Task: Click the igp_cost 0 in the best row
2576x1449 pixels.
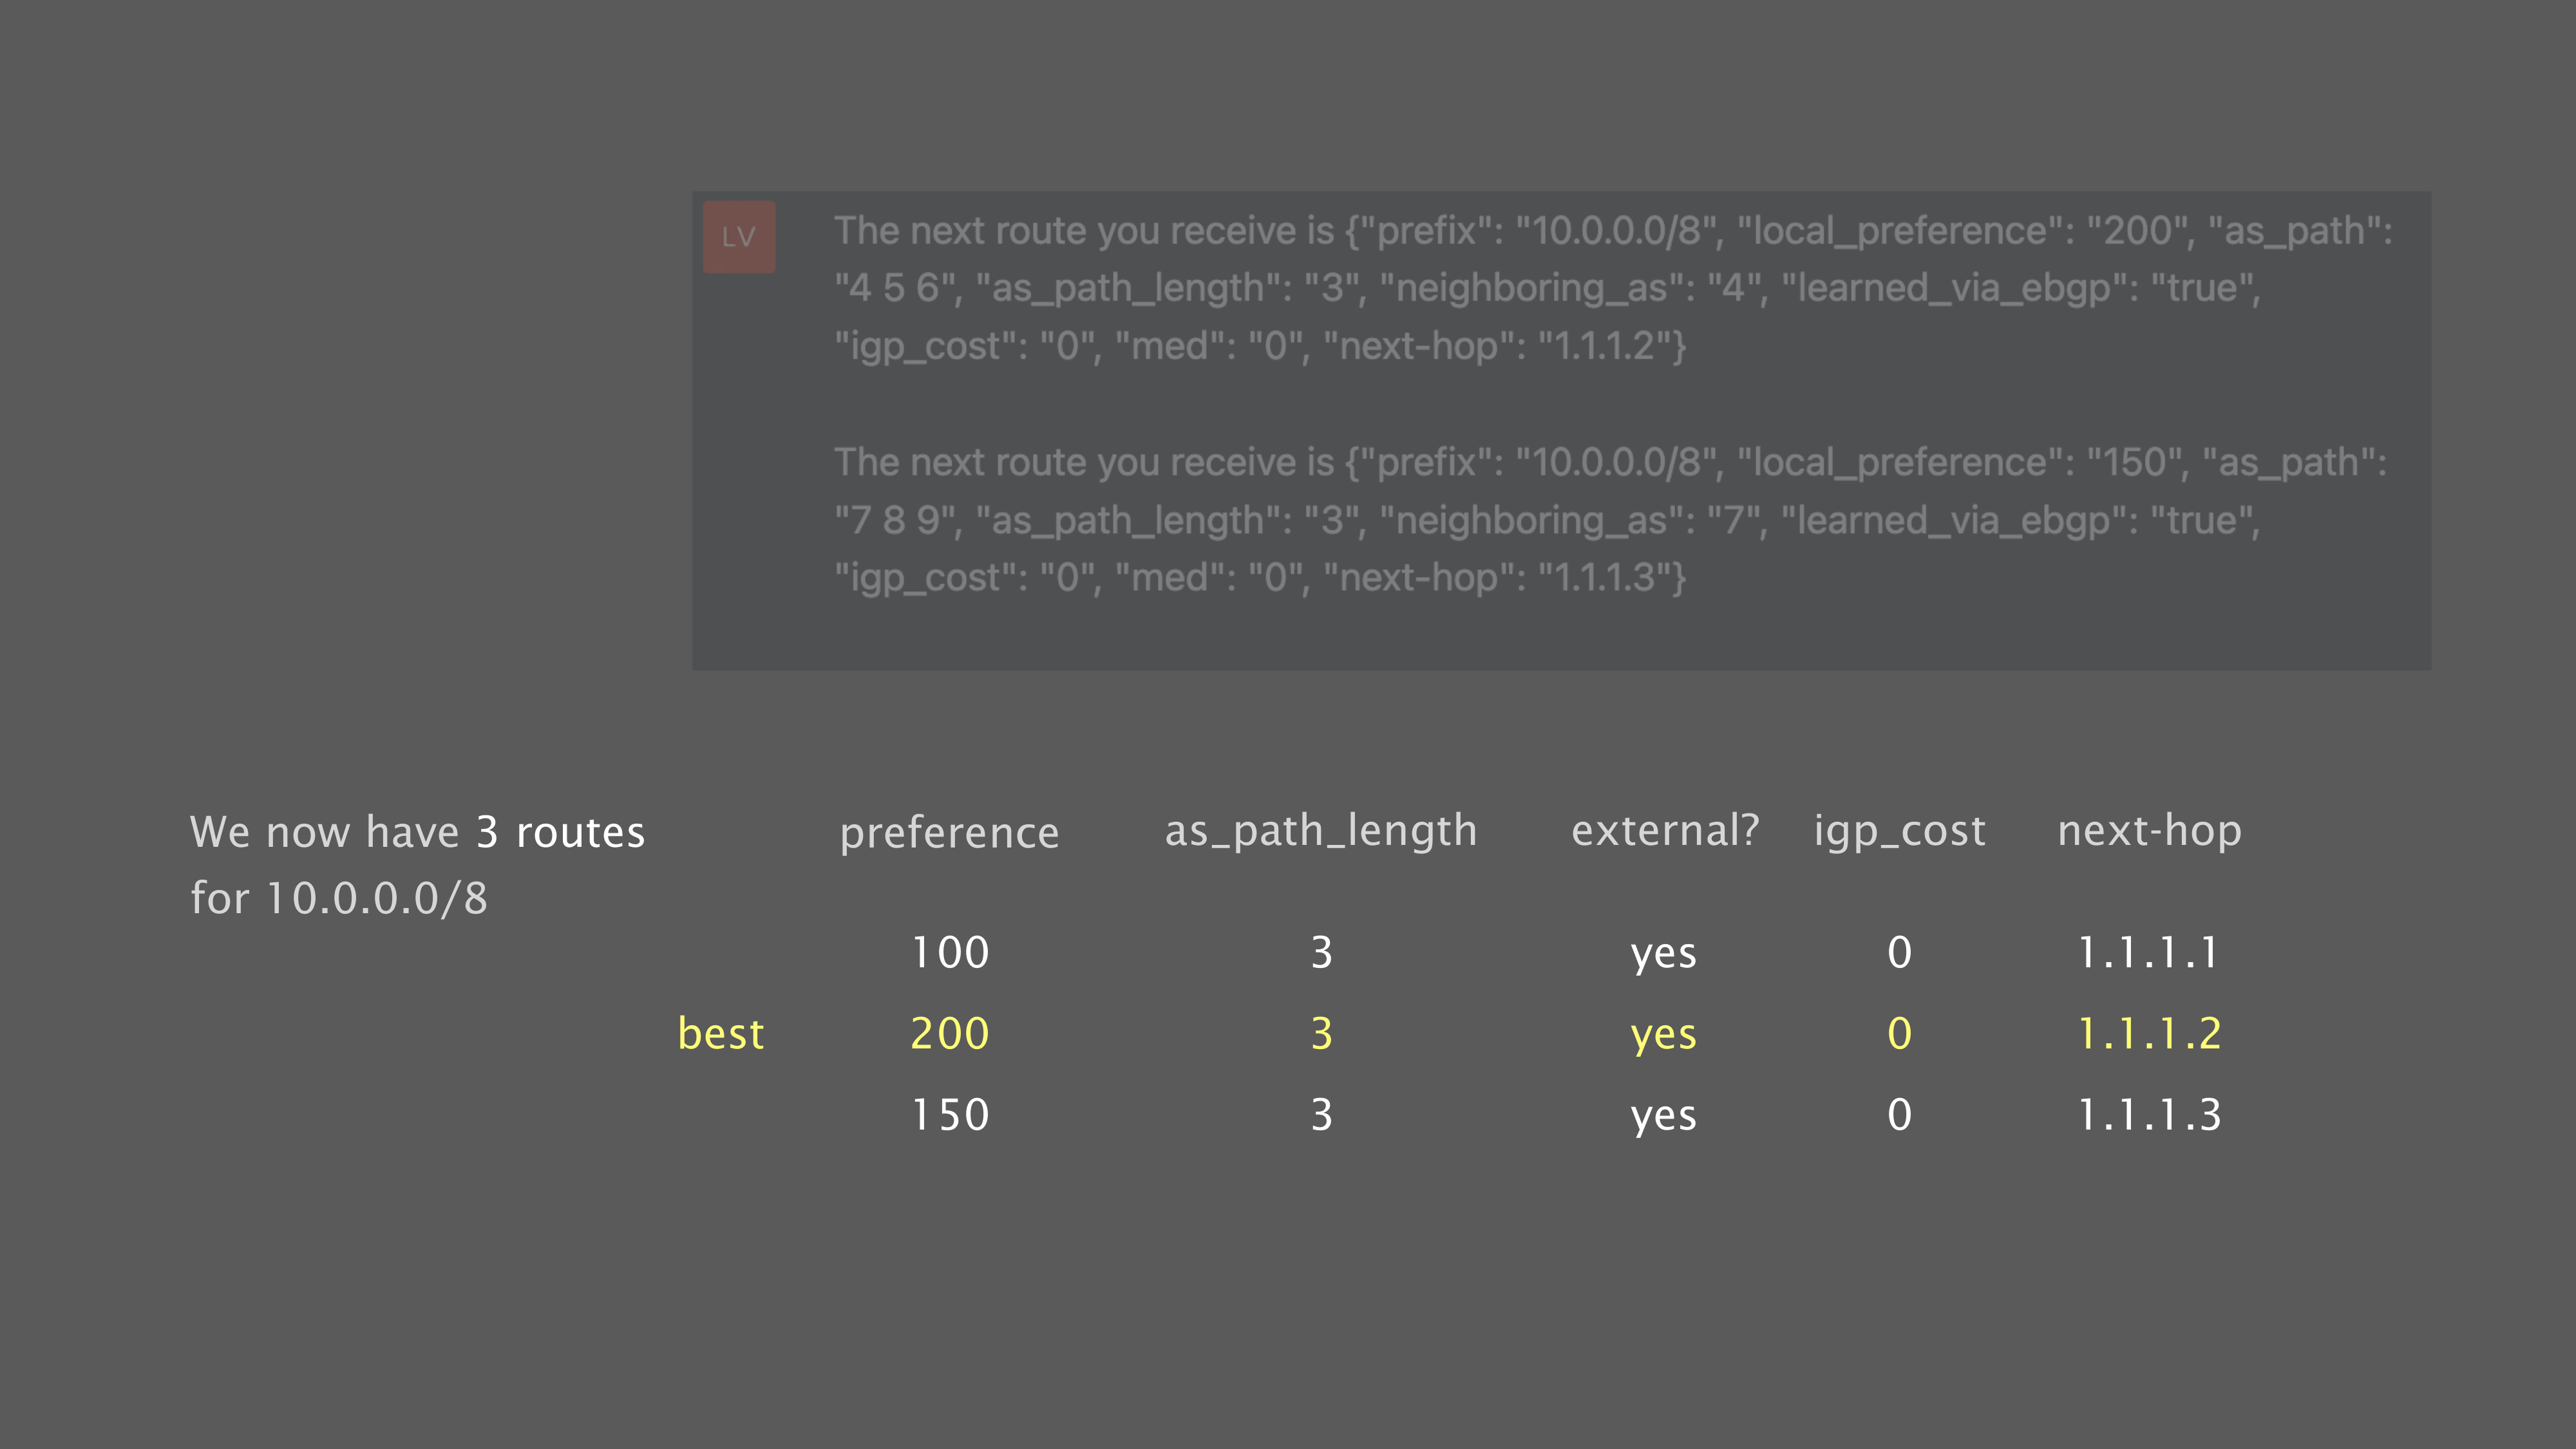Action: click(x=1899, y=1034)
